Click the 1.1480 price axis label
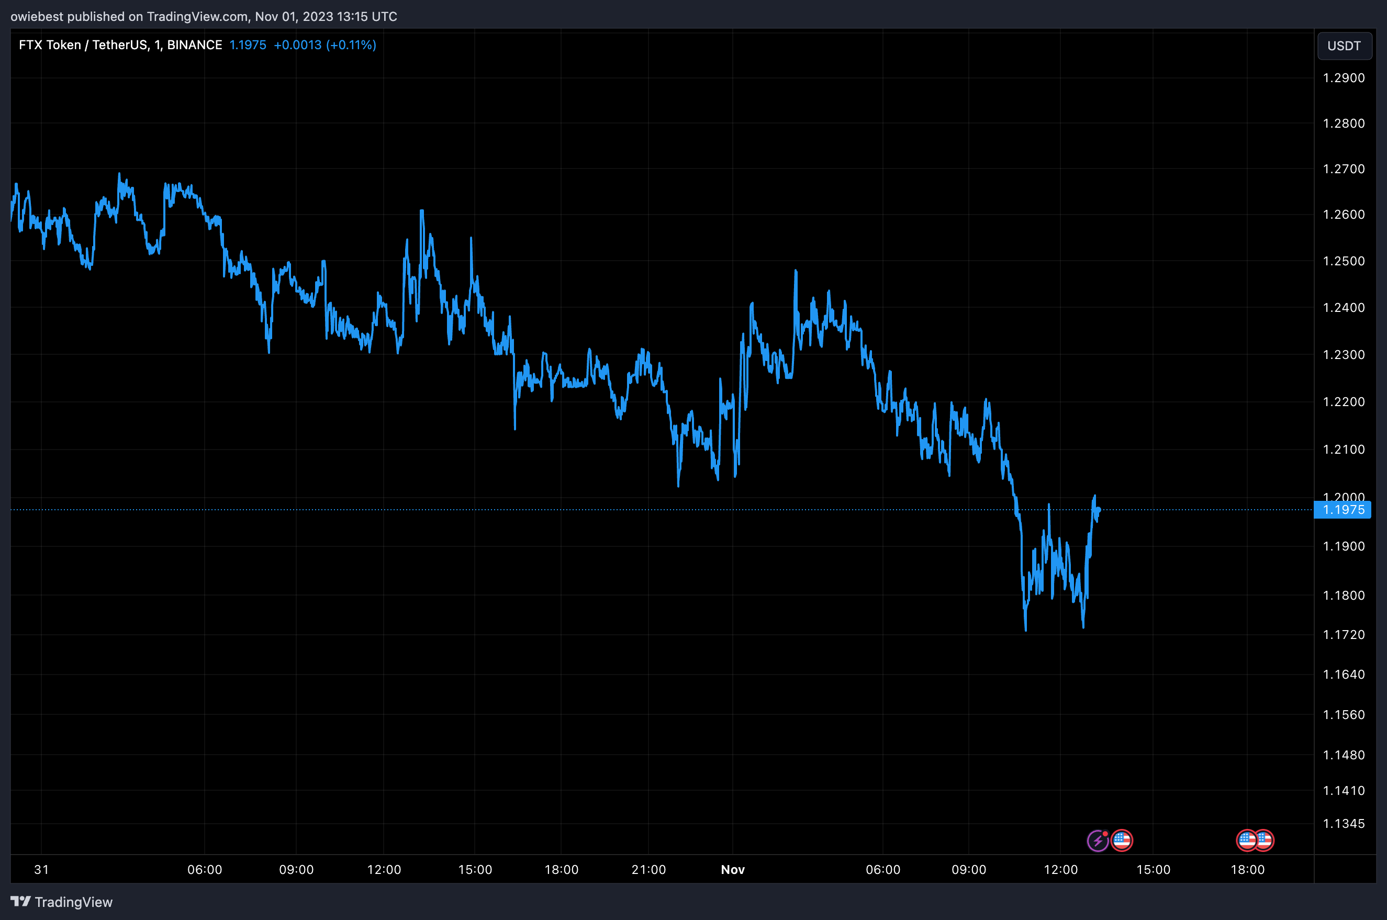The image size is (1387, 920). tap(1344, 755)
